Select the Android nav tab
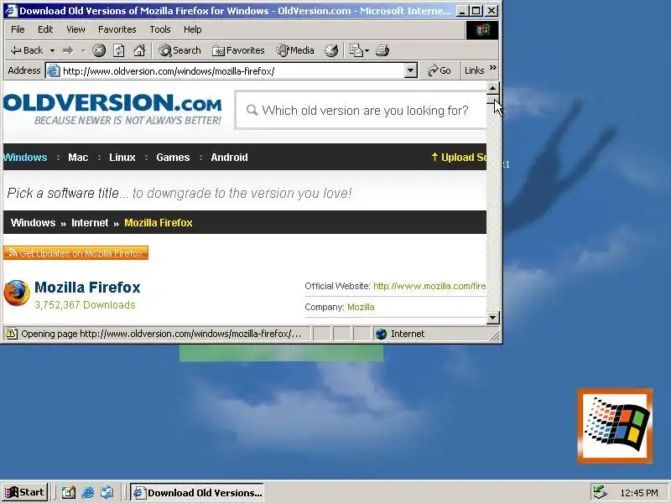This screenshot has width=671, height=503. coord(229,158)
